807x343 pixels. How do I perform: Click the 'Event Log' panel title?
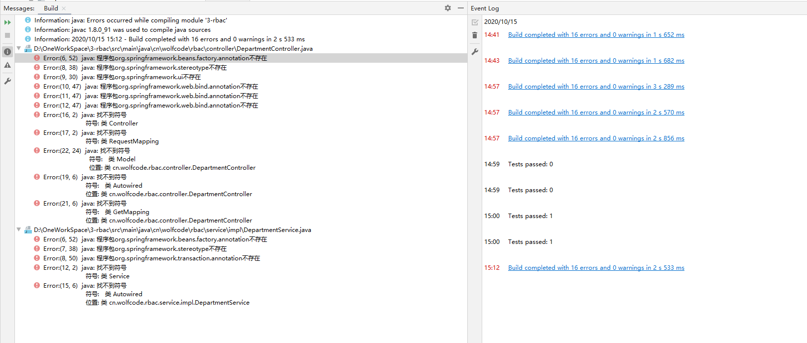coord(485,8)
